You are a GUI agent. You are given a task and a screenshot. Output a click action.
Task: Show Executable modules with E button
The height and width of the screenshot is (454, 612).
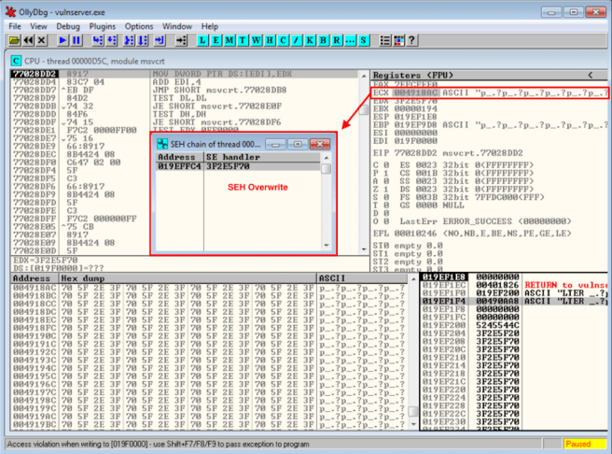216,41
